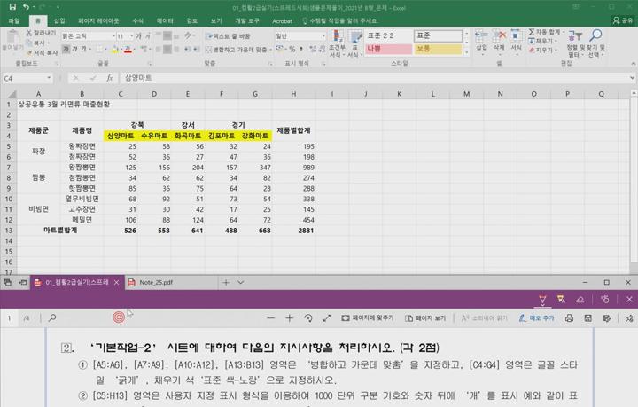This screenshot has height=407, width=638.
Task: Click the yellow fill color bucket
Action: (114, 50)
